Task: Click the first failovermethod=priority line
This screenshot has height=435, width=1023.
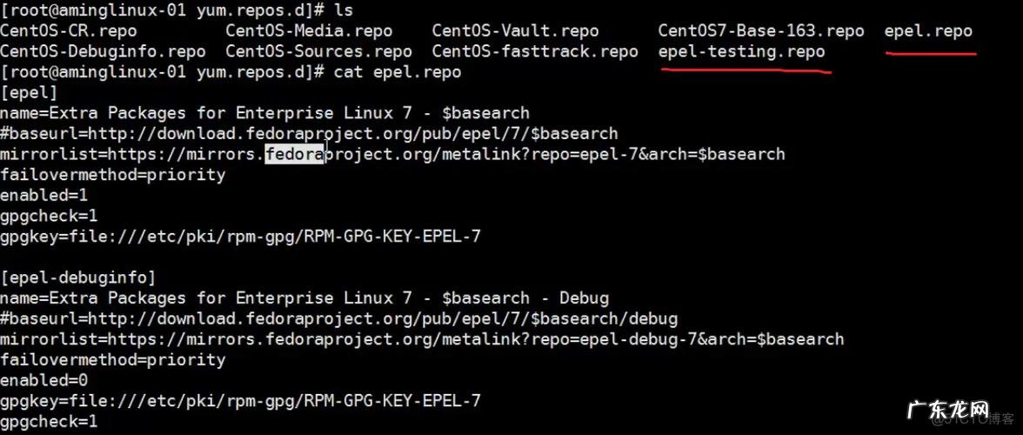Action: tap(112, 174)
